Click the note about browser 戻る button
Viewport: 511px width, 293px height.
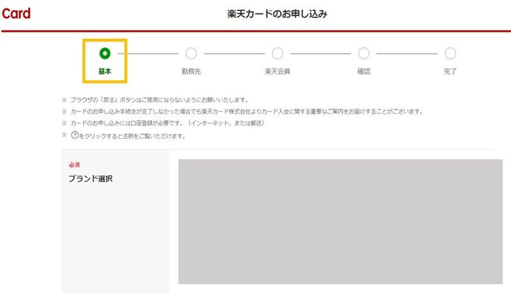(158, 100)
